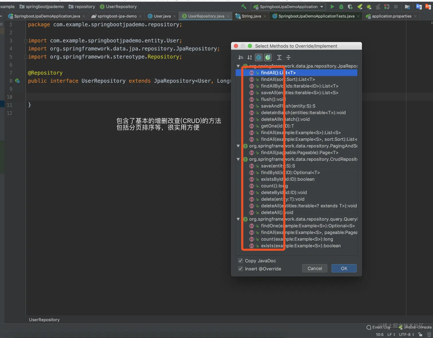Uncheck the Insert @Override checkbox
433x338 pixels.
tap(241, 269)
